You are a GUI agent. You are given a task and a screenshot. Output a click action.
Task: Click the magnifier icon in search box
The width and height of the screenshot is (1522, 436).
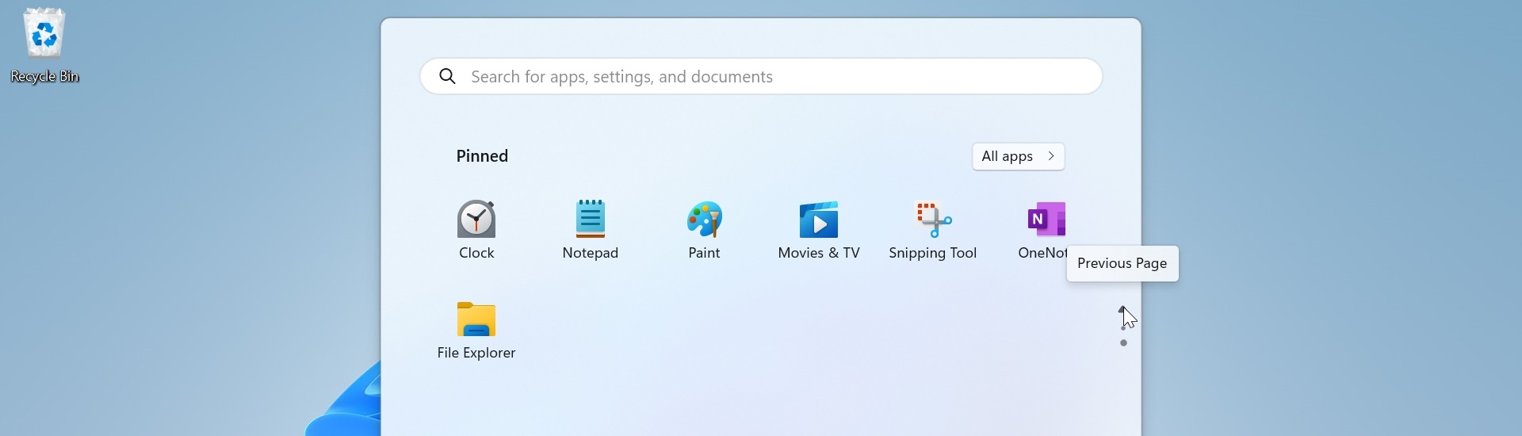448,77
